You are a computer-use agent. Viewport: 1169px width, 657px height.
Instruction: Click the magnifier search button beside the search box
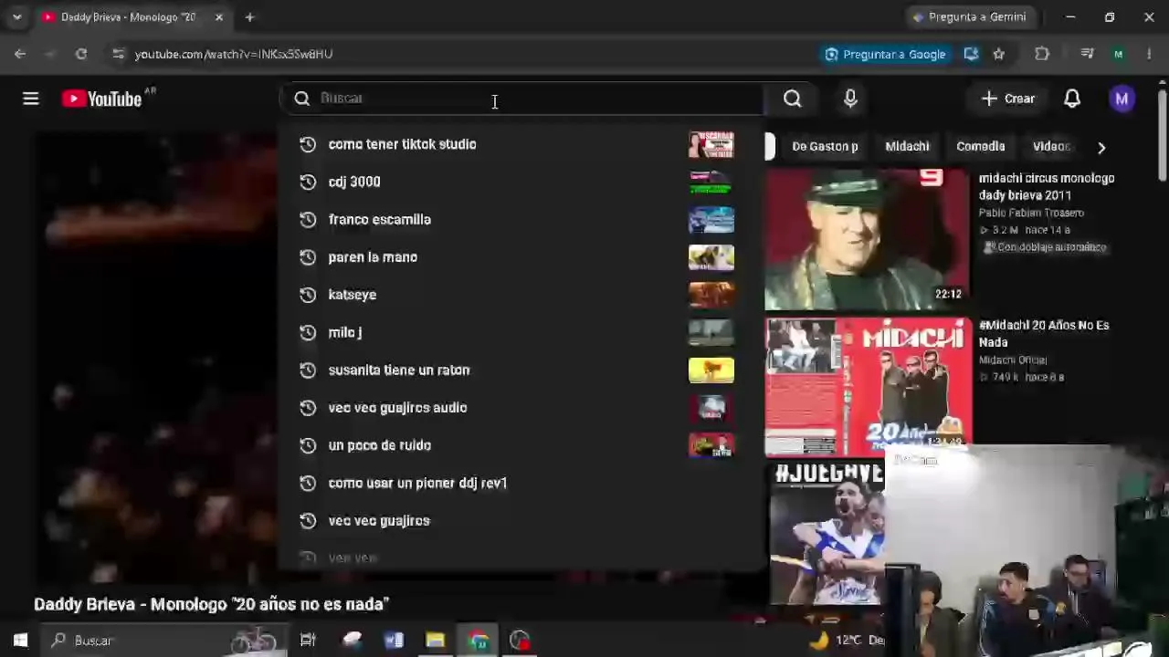click(x=792, y=99)
